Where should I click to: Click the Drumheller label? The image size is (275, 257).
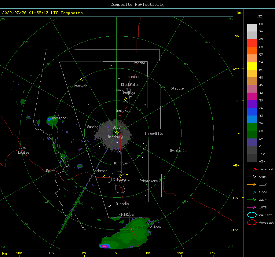tap(179, 151)
